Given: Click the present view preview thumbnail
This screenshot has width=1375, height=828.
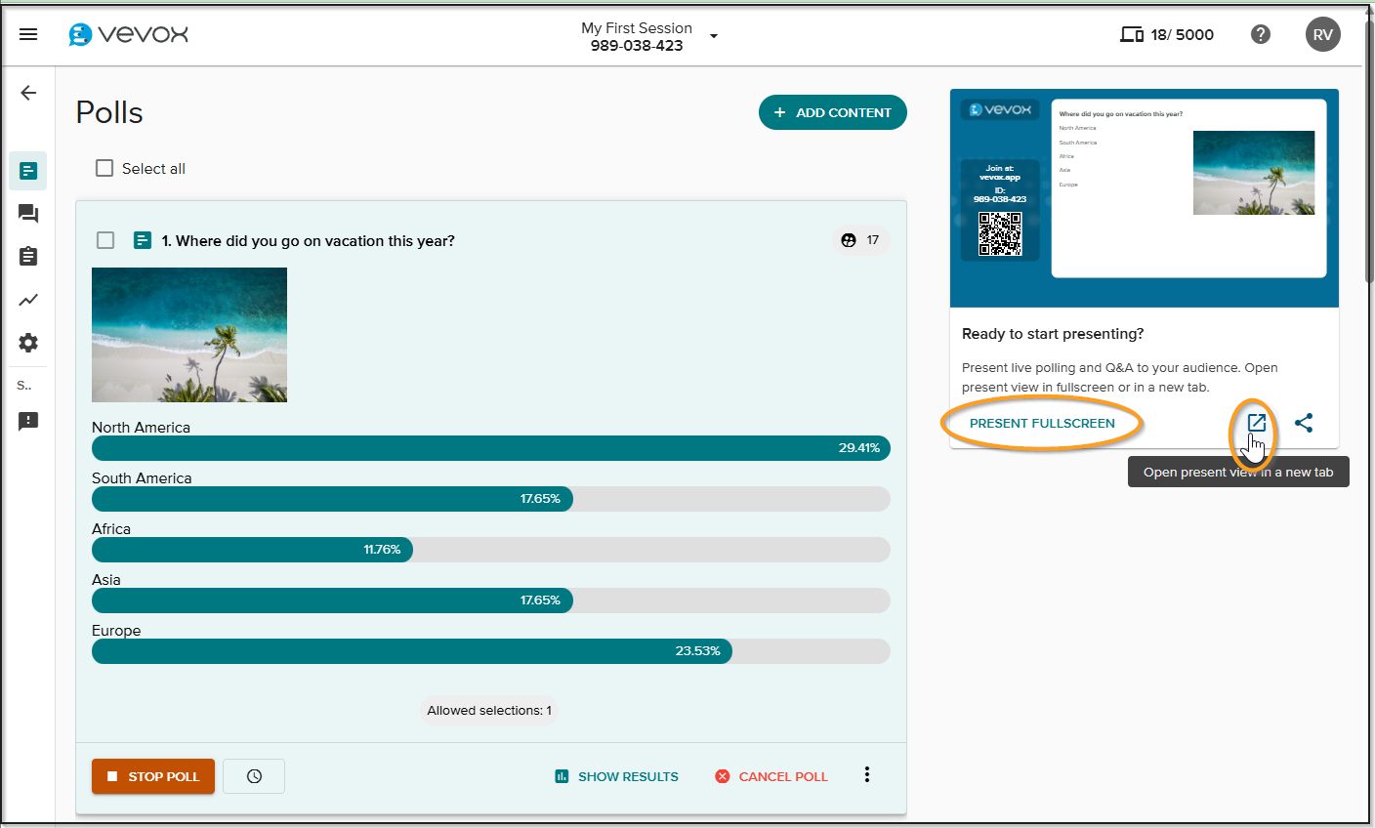Looking at the screenshot, I should 1144,198.
